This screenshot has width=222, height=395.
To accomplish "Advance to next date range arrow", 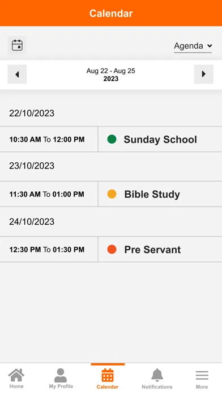I will tap(204, 74).
